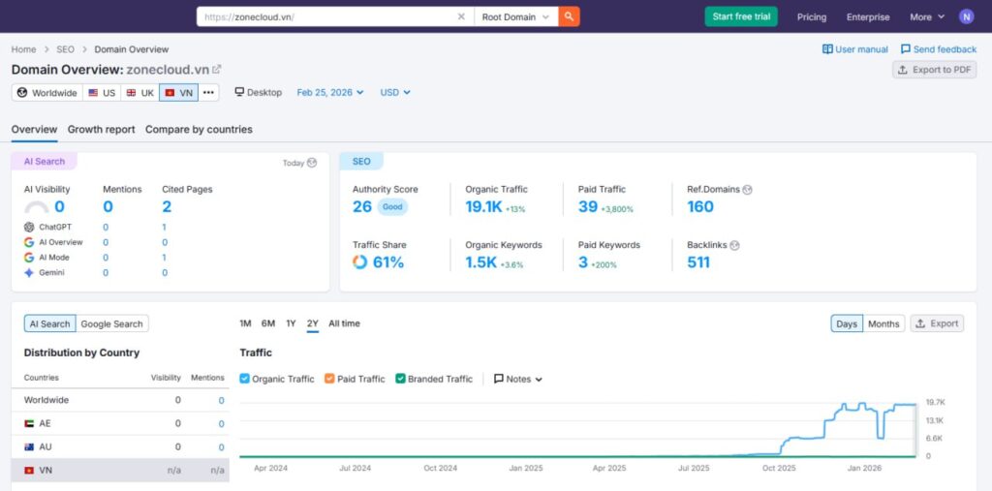The image size is (992, 491).
Task: Switch to the Growth report tab
Action: 101,130
